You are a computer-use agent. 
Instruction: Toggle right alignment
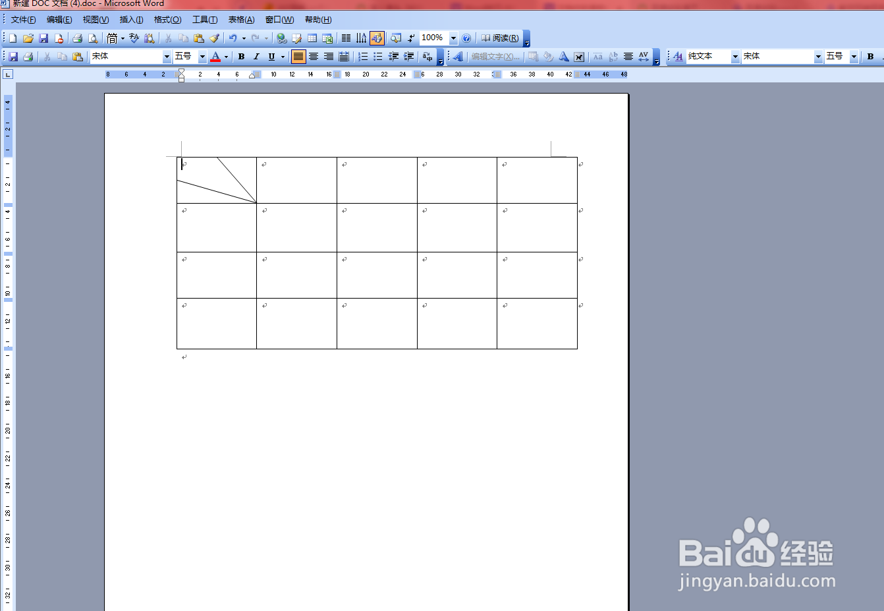329,57
